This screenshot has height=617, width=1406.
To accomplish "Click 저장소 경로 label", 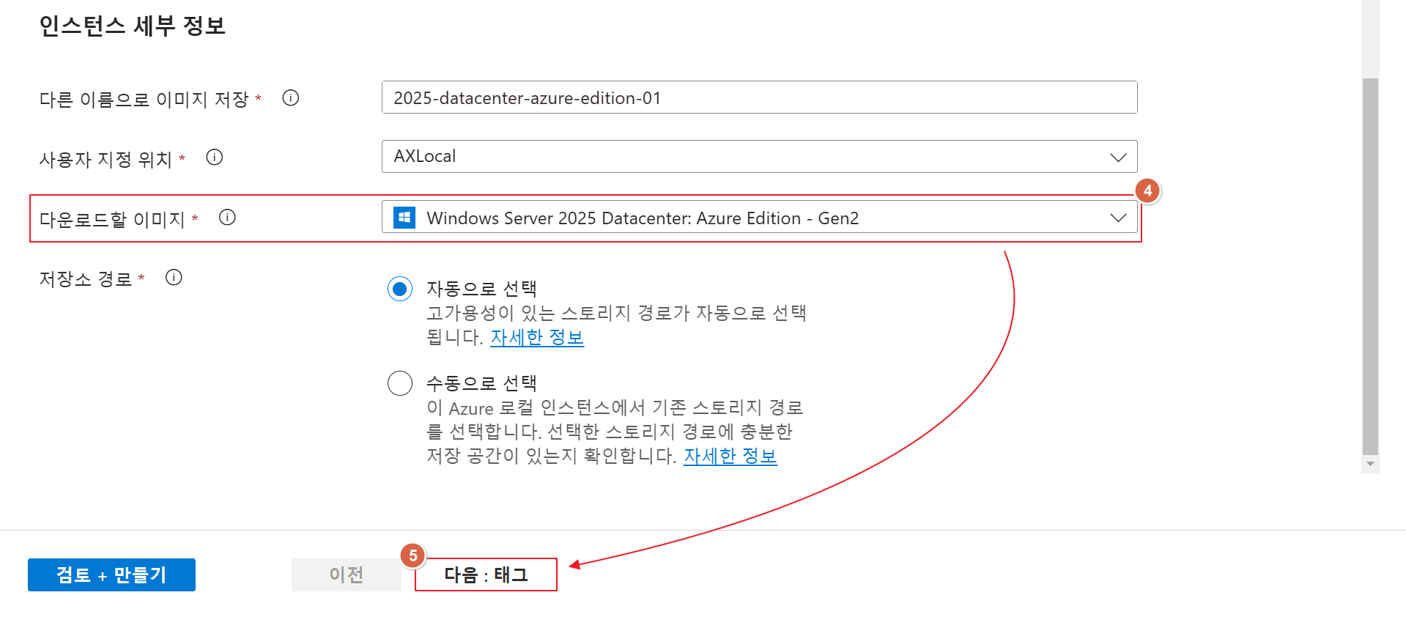I will pyautogui.click(x=86, y=278).
